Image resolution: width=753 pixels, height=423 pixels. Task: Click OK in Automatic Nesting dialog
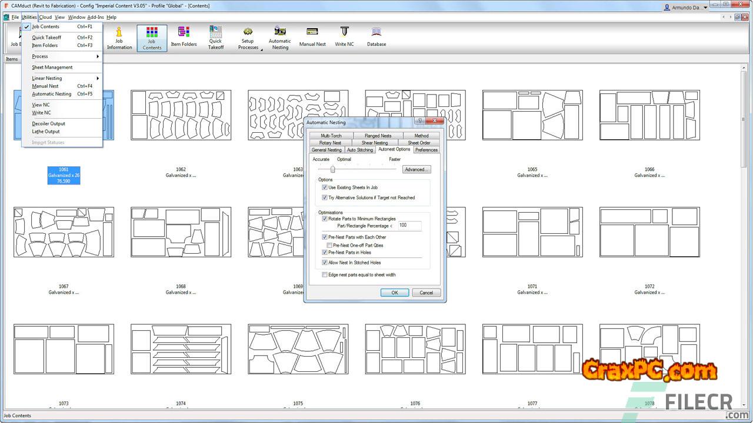(395, 293)
